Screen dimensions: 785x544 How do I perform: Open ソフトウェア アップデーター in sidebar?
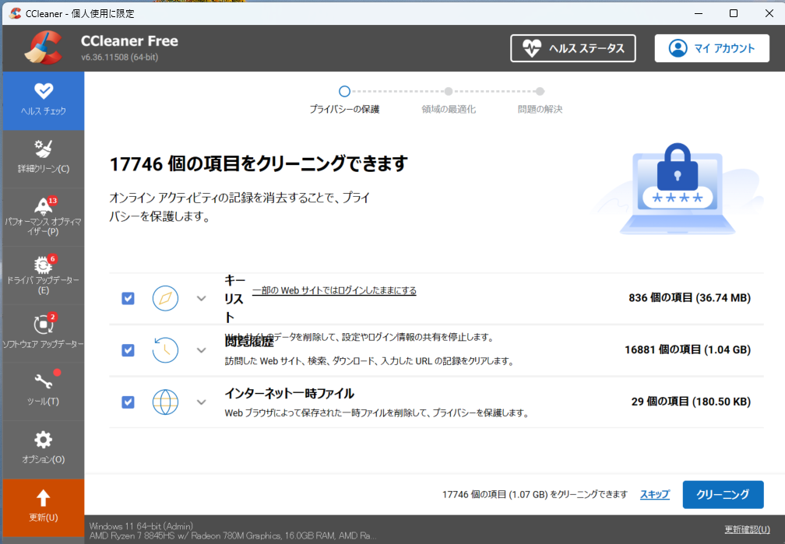pyautogui.click(x=44, y=333)
